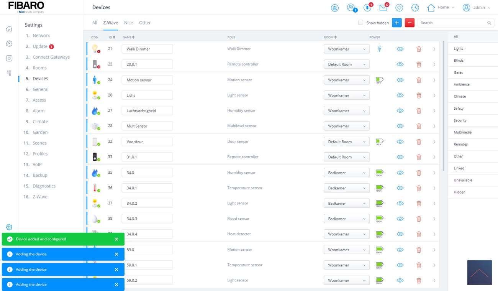The height and width of the screenshot is (291, 498).
Task: Toggle the Show hidden checkbox
Action: click(x=360, y=23)
